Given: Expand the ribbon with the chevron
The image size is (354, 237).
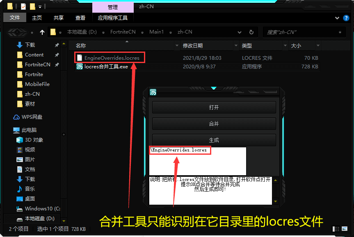Looking at the screenshot, I should point(337,18).
